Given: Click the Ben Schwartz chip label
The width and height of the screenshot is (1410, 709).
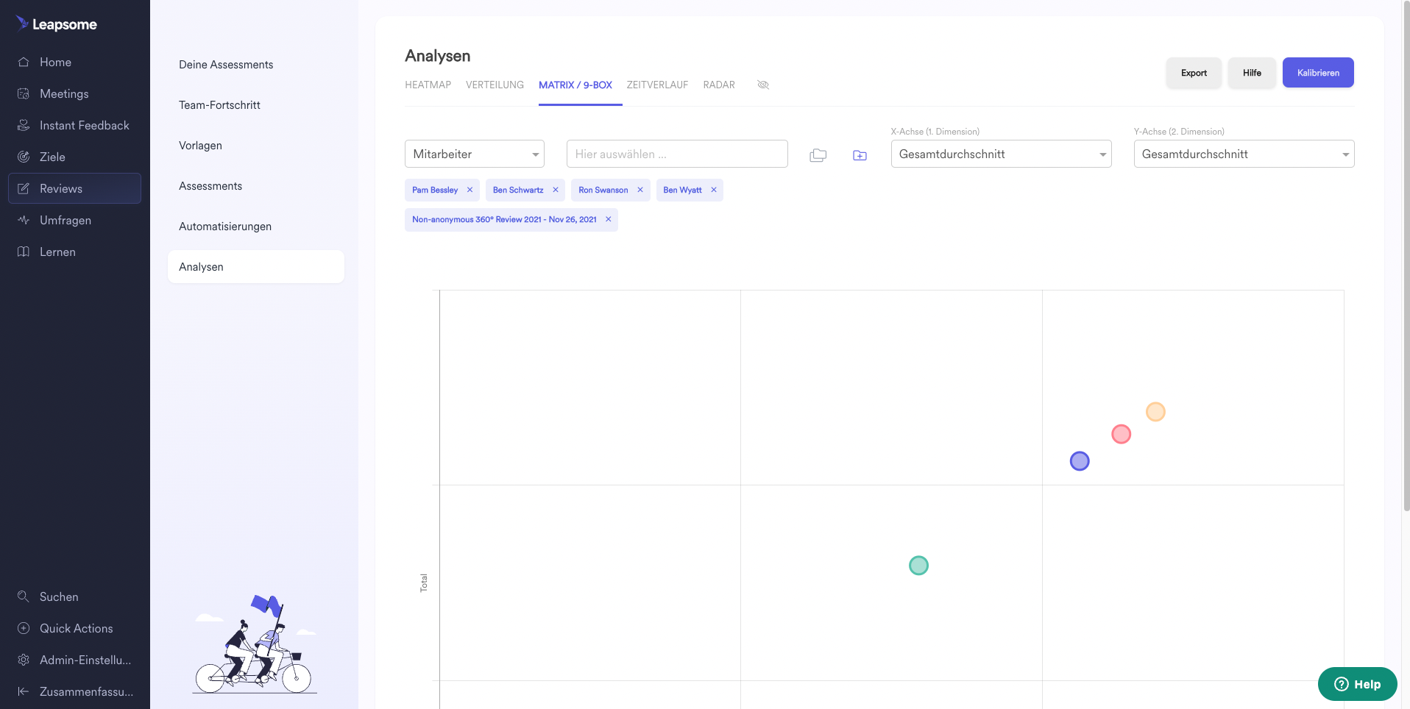Looking at the screenshot, I should pos(518,190).
